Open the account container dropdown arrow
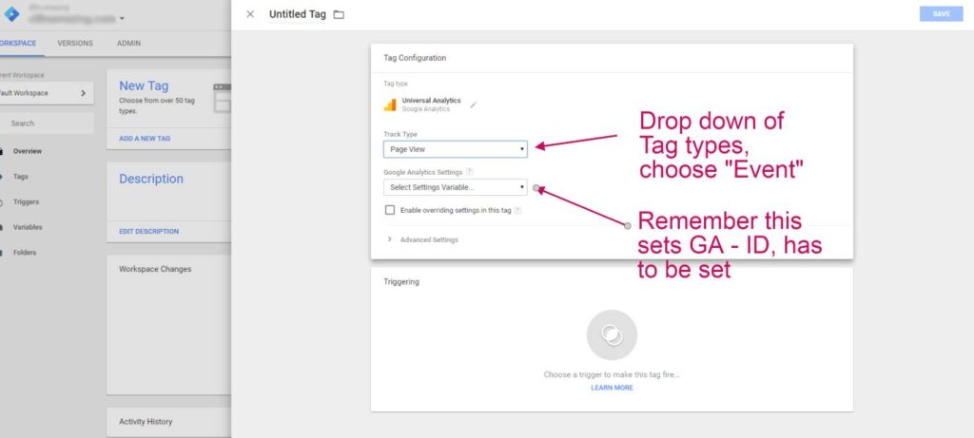Viewport: 974px width, 438px height. pos(122,19)
